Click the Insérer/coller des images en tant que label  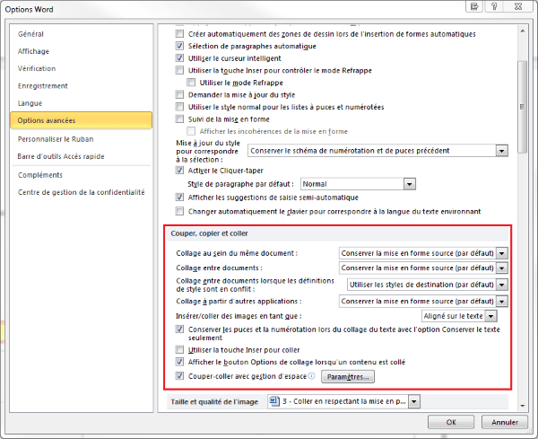[x=239, y=316]
